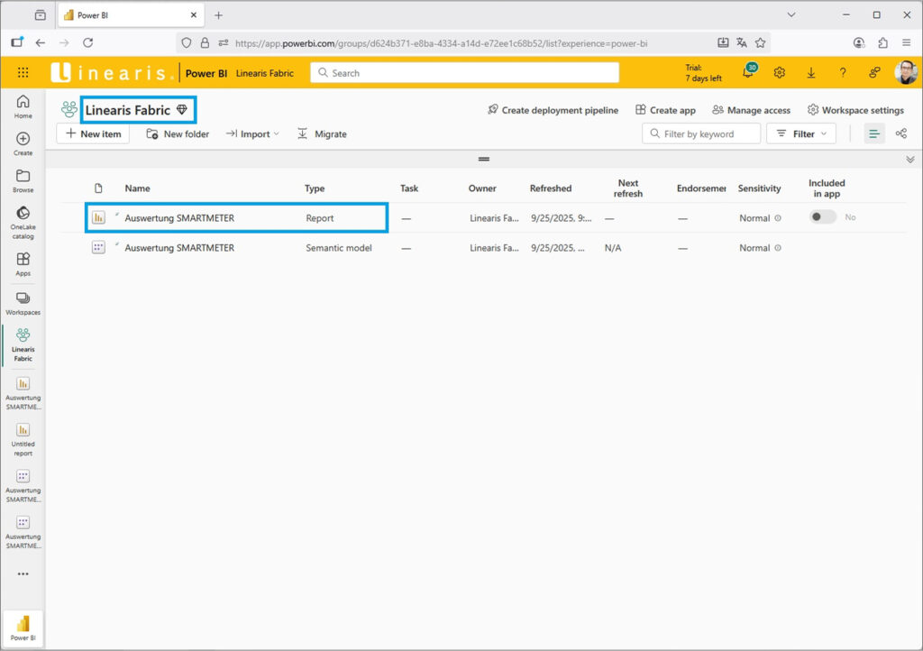Click Create deployment pipeline

click(553, 110)
